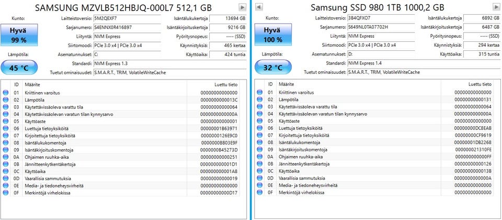Click 9216 GB host writes value
The height and width of the screenshot is (220, 502).
point(229,27)
